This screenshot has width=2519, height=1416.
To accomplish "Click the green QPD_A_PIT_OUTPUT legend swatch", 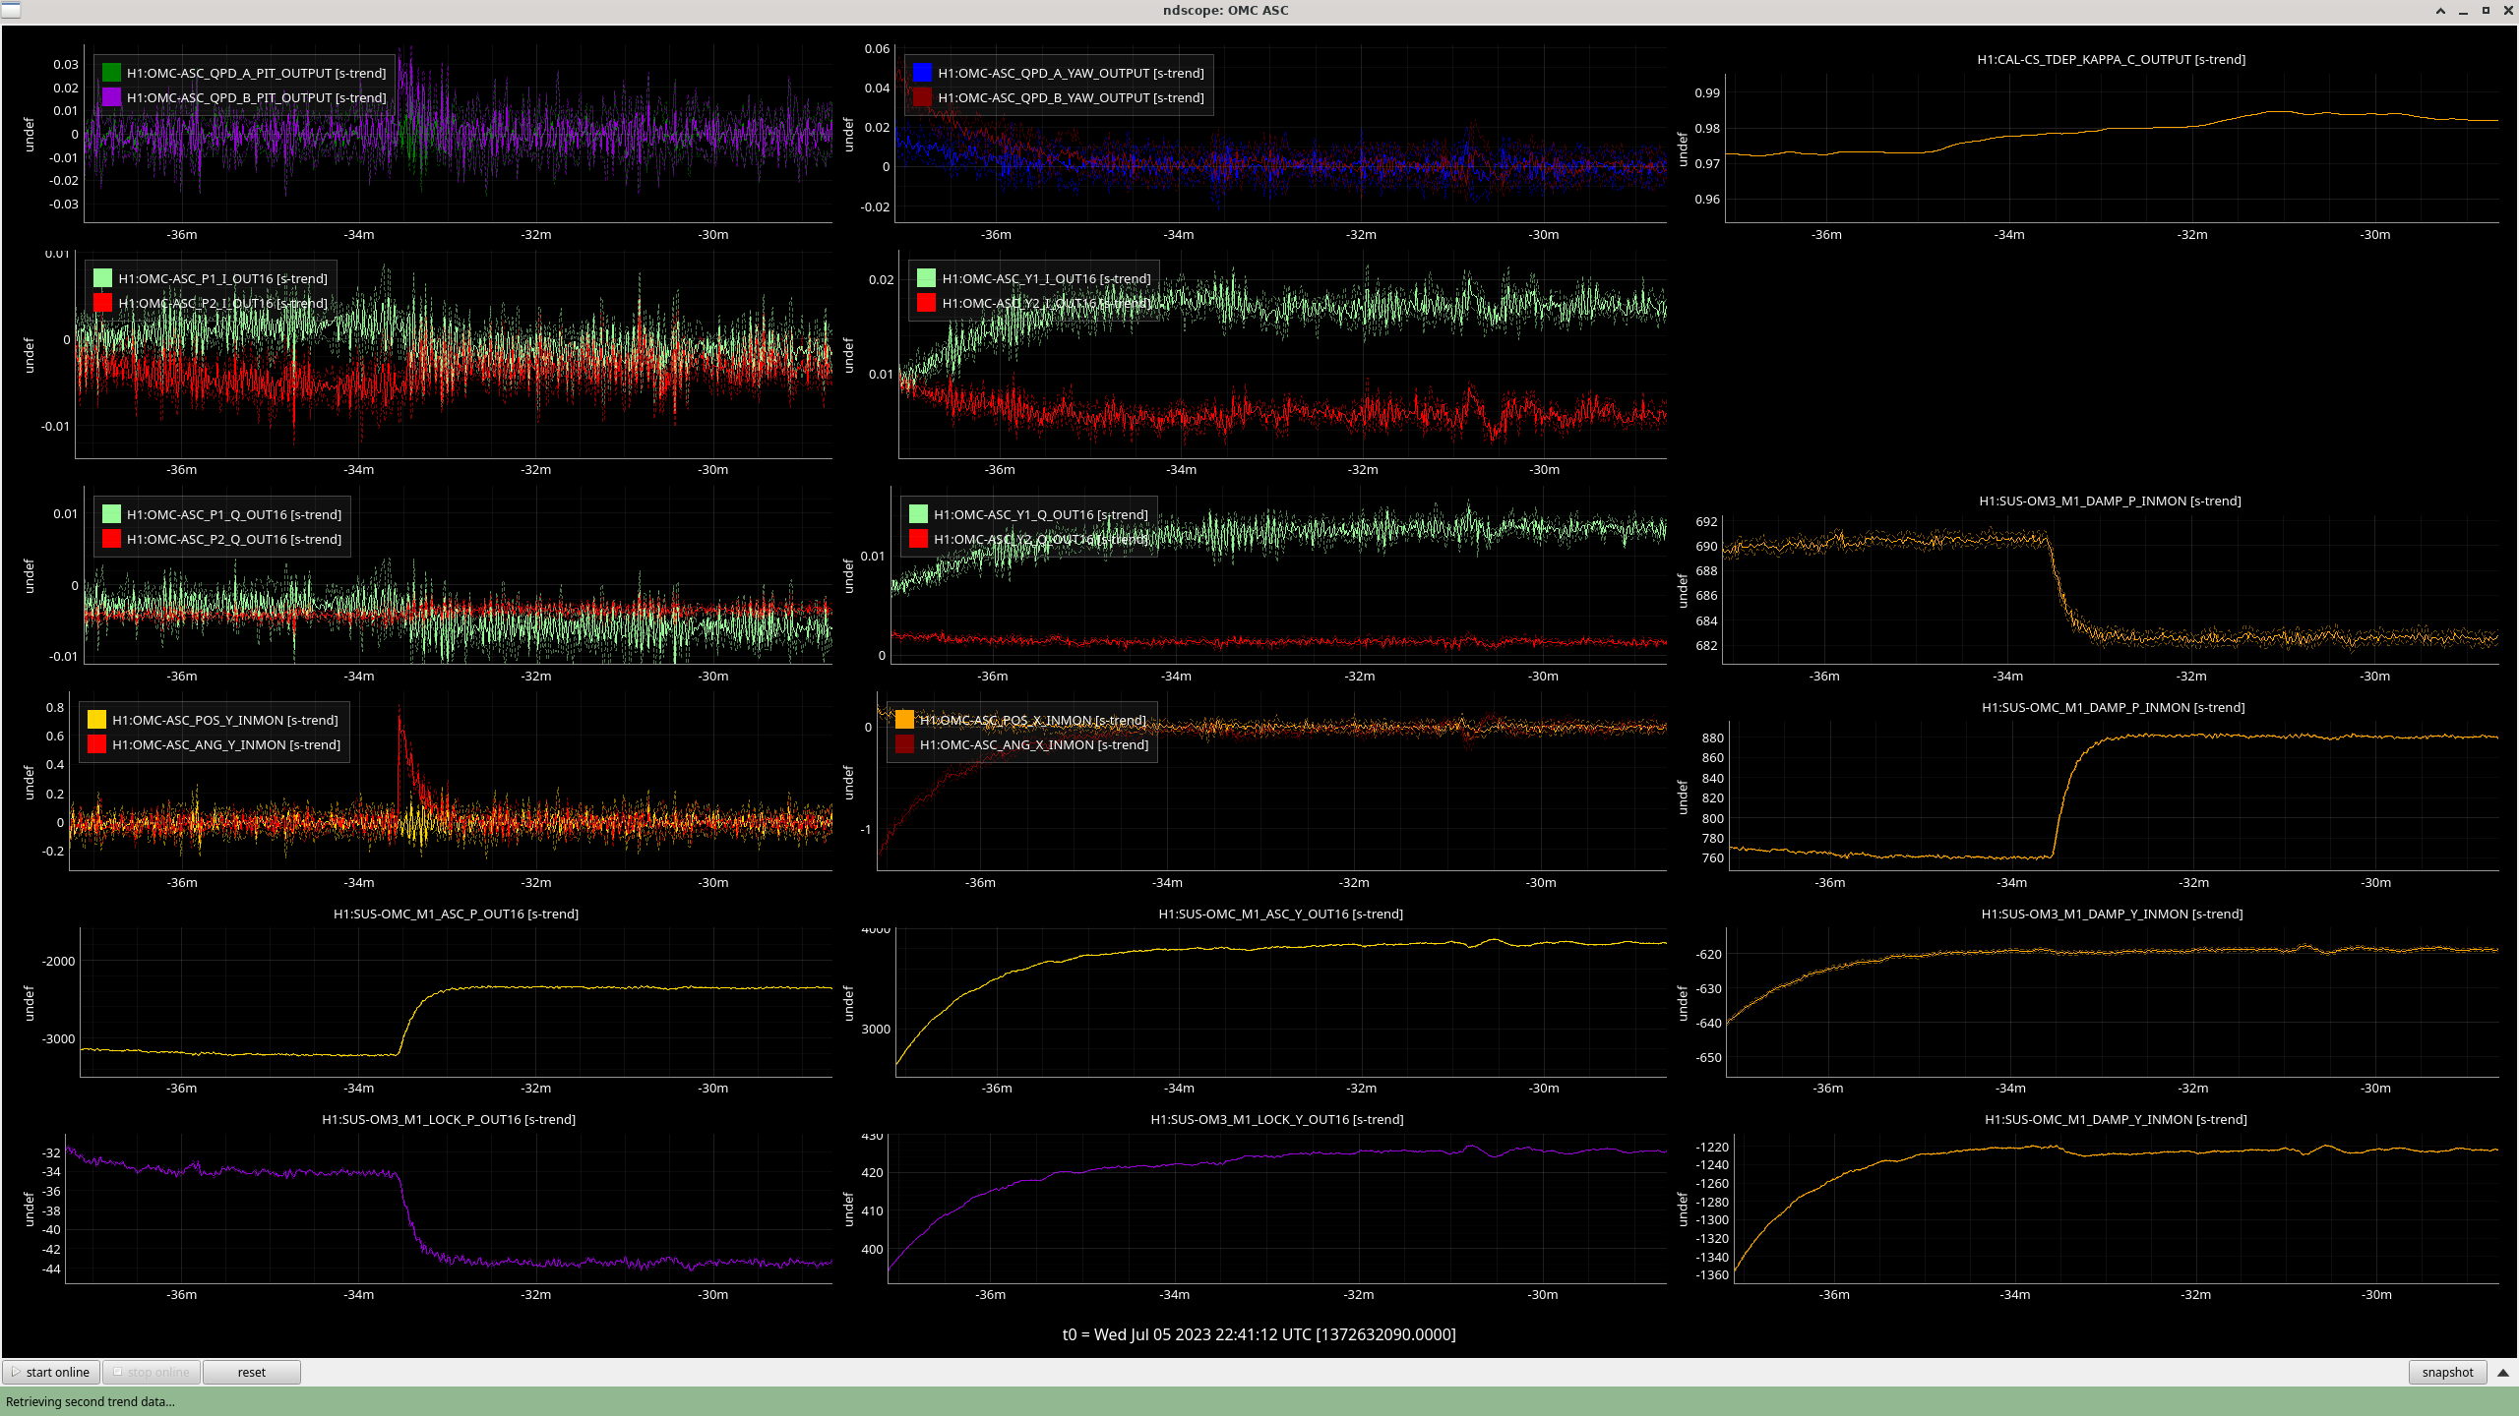I will point(111,73).
